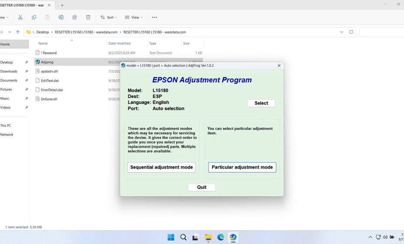Click the Delete trash icon
The height and width of the screenshot is (244, 404).
point(88,17)
